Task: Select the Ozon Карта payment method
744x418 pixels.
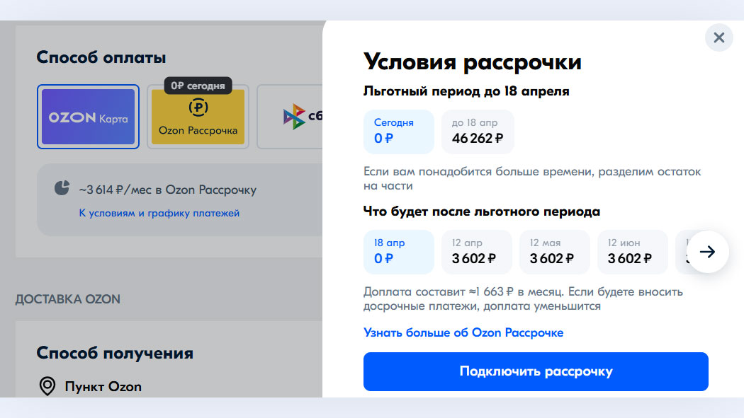Action: [88, 117]
